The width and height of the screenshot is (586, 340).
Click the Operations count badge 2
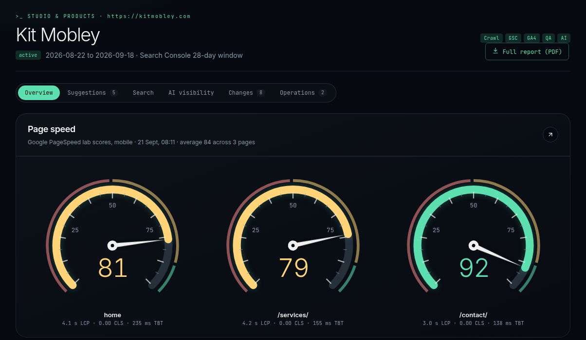pos(323,93)
